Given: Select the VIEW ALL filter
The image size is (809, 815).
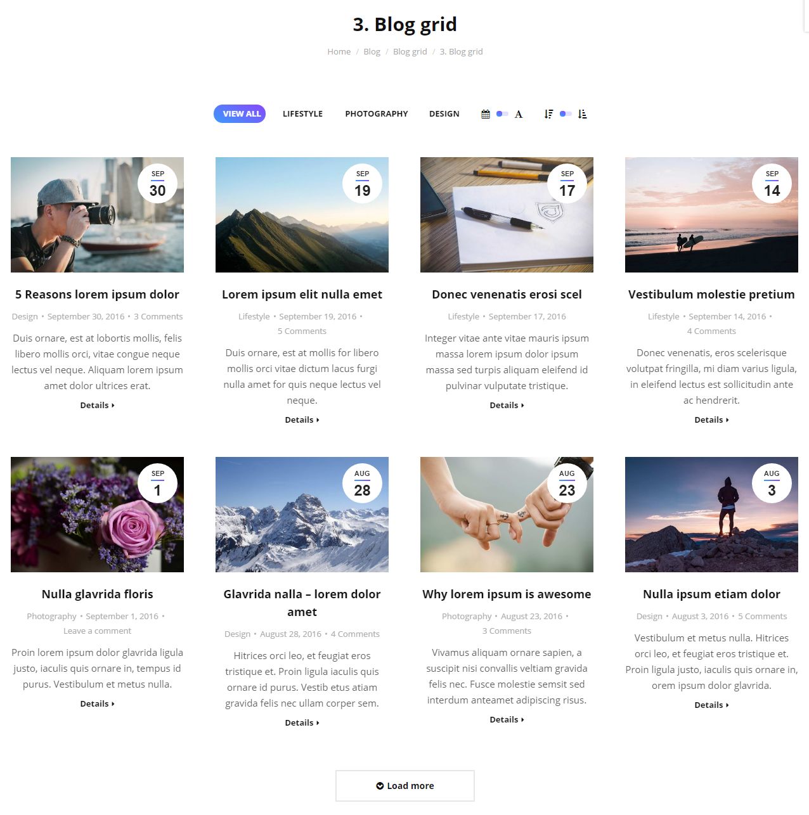Looking at the screenshot, I should (x=240, y=114).
